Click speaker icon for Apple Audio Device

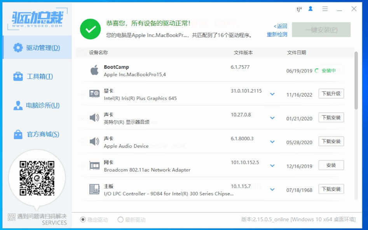tap(94, 141)
